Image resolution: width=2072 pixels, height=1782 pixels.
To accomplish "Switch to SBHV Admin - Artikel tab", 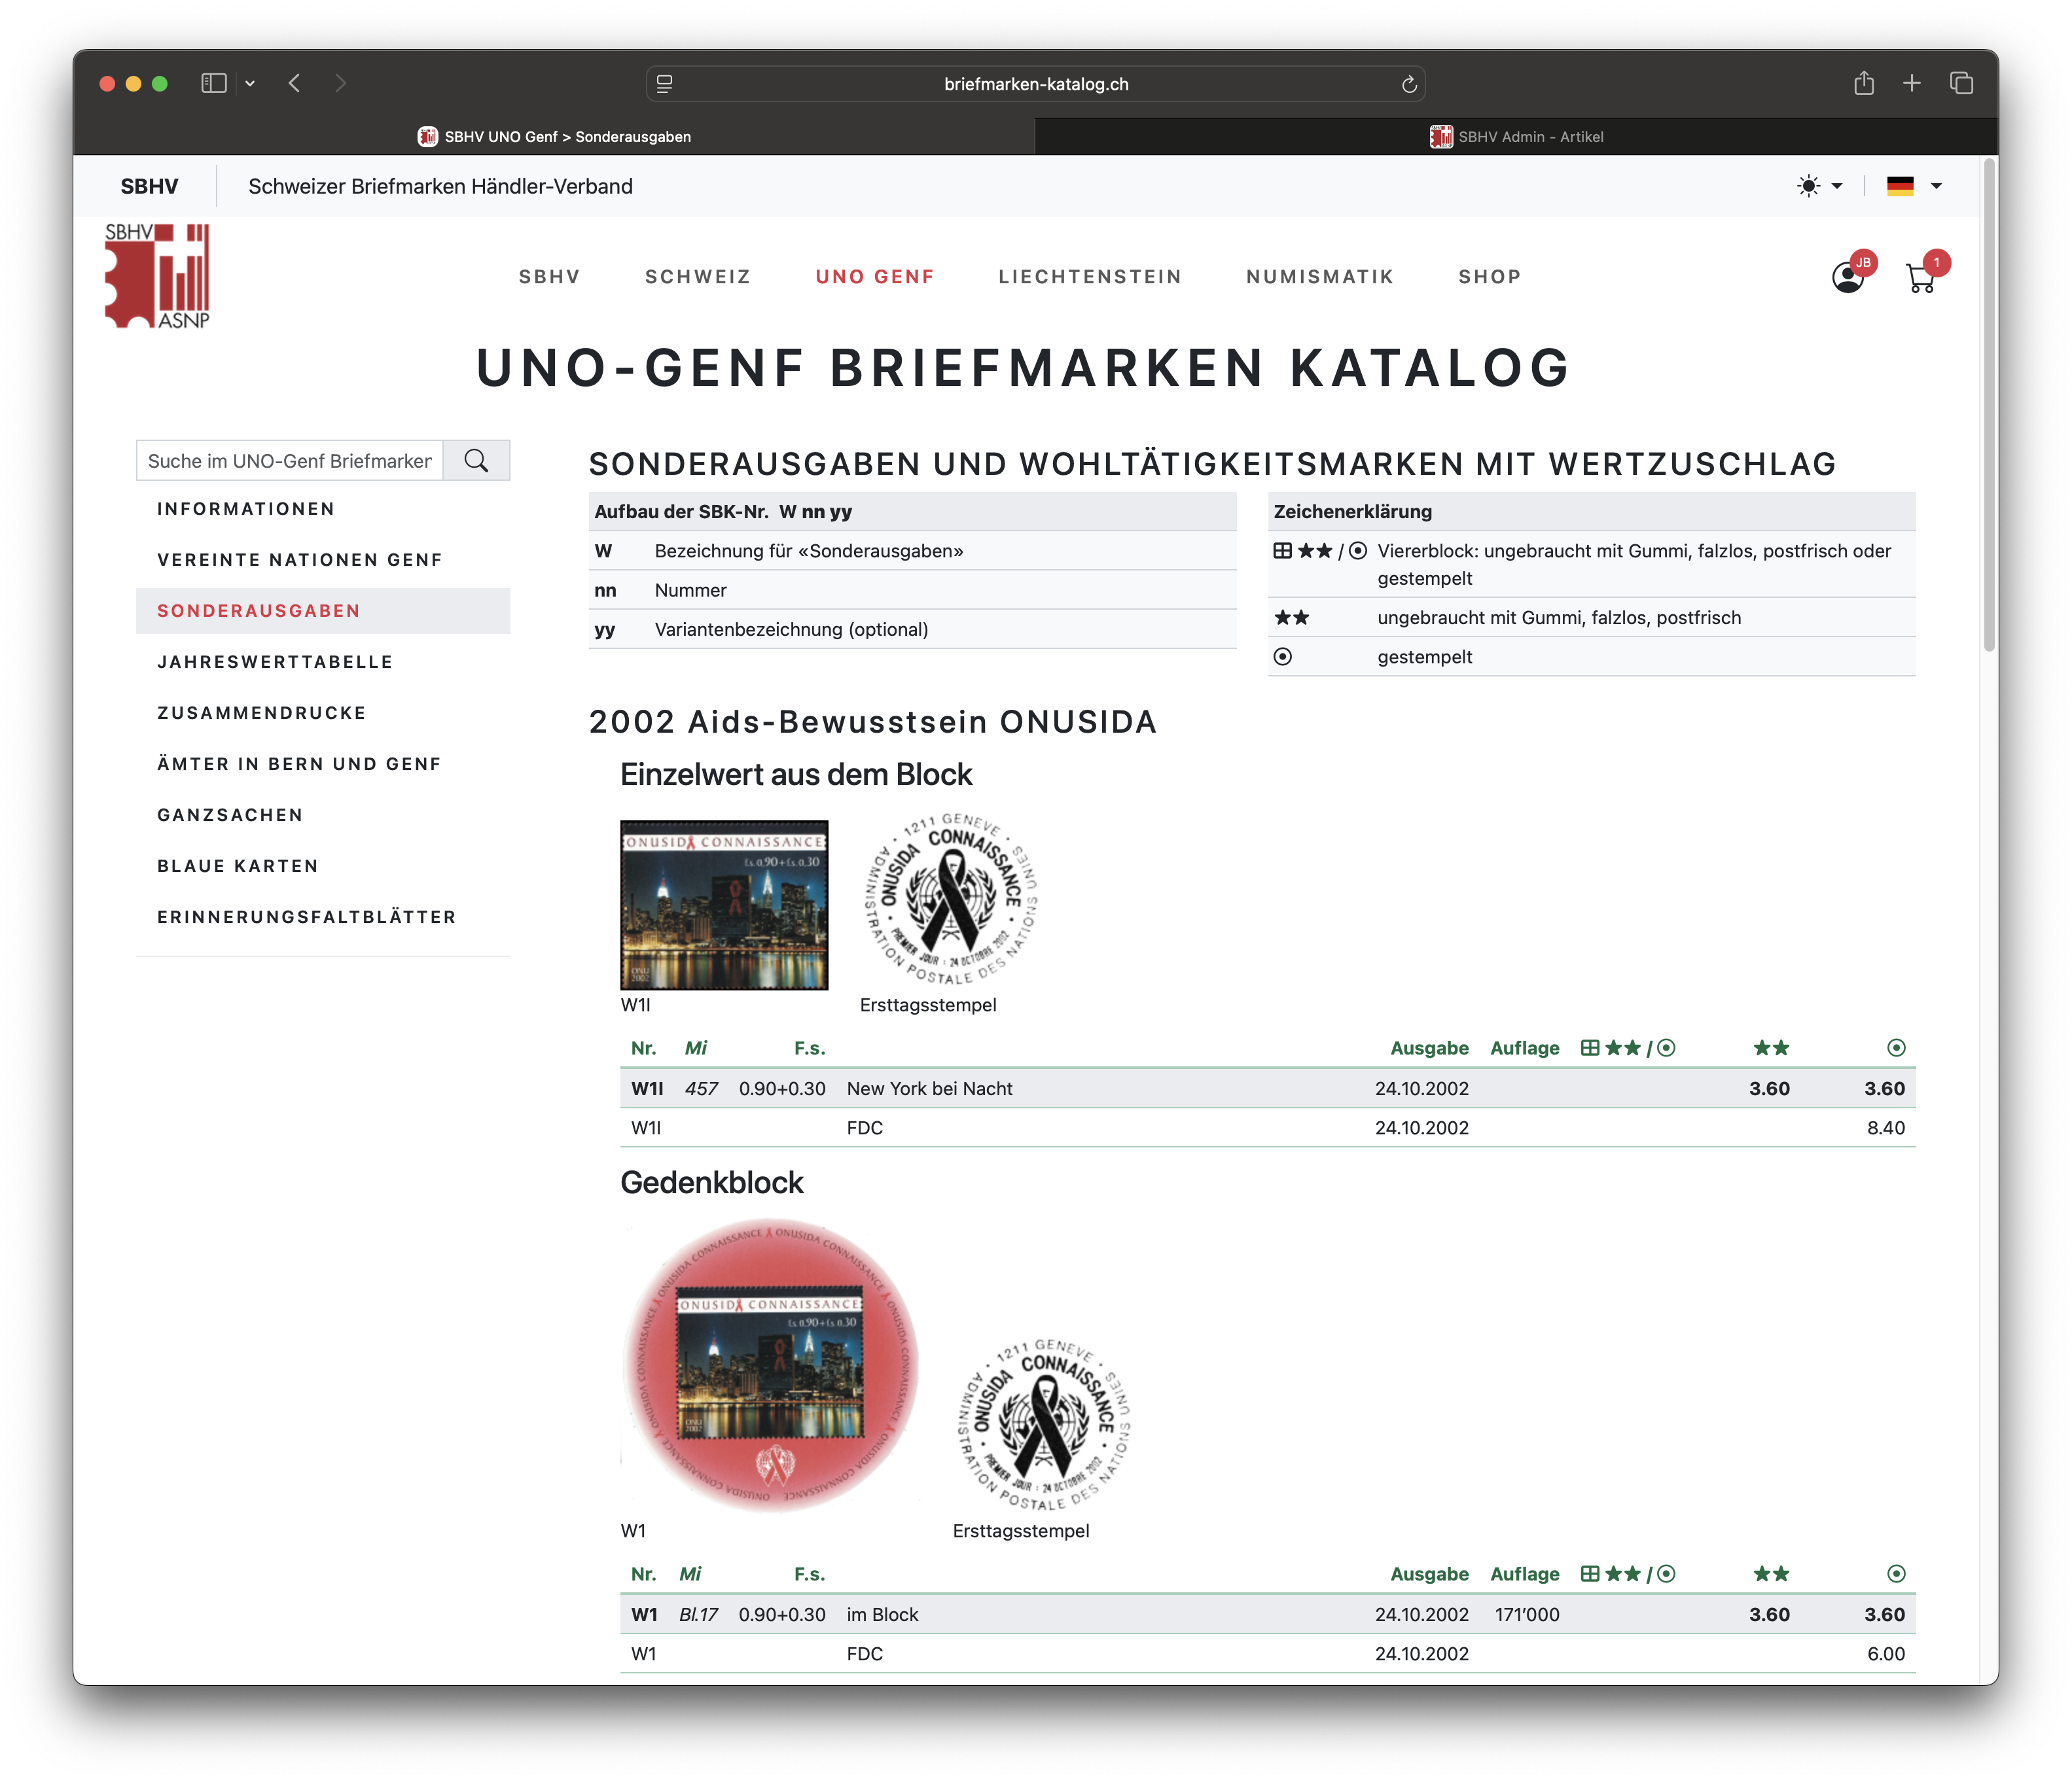I will tap(1516, 137).
